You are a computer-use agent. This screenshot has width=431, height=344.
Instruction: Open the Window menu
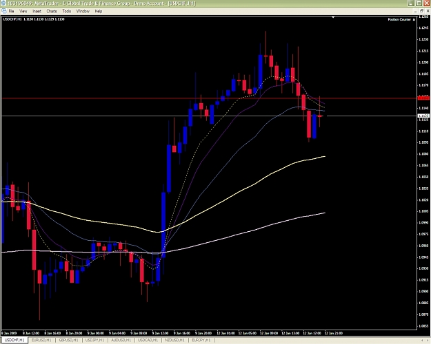(83, 11)
